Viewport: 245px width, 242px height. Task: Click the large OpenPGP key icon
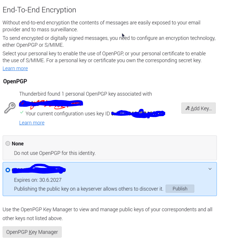[x=10, y=108]
